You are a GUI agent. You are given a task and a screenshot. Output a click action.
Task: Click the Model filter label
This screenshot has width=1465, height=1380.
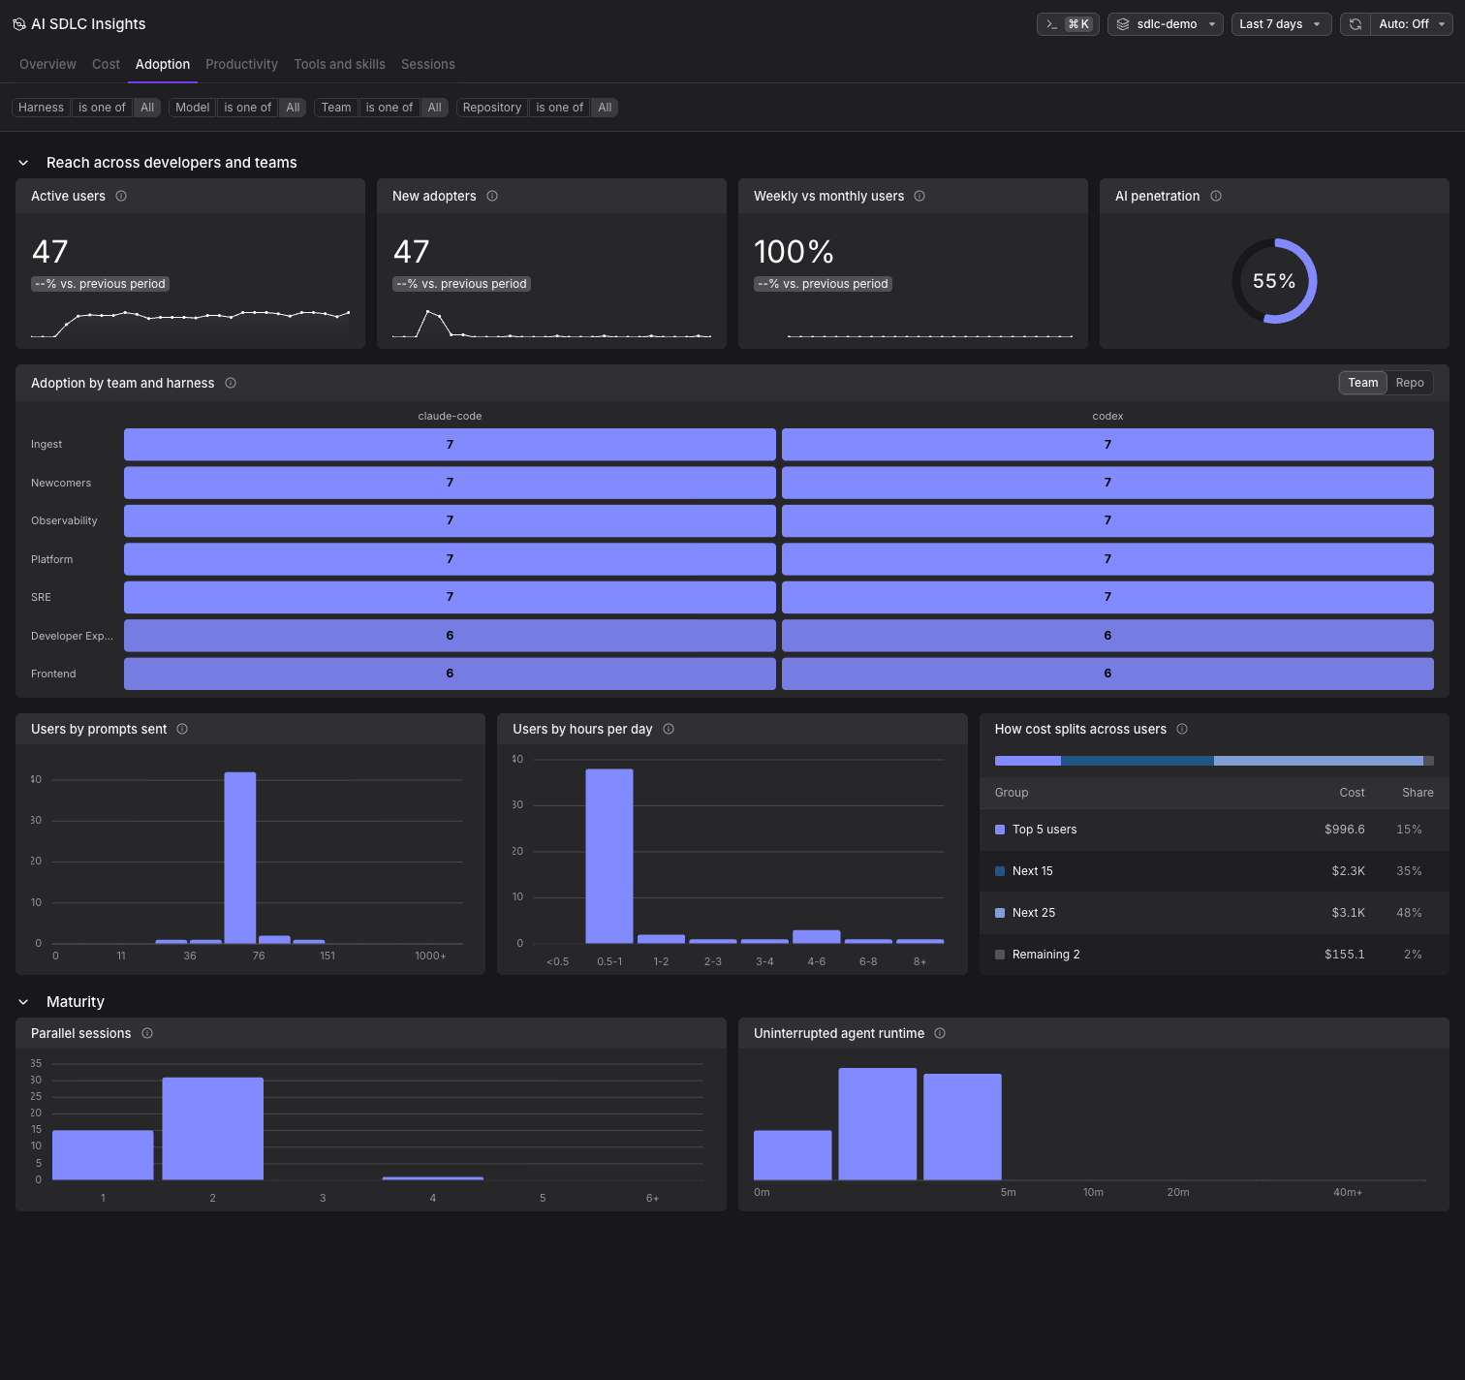coord(192,108)
